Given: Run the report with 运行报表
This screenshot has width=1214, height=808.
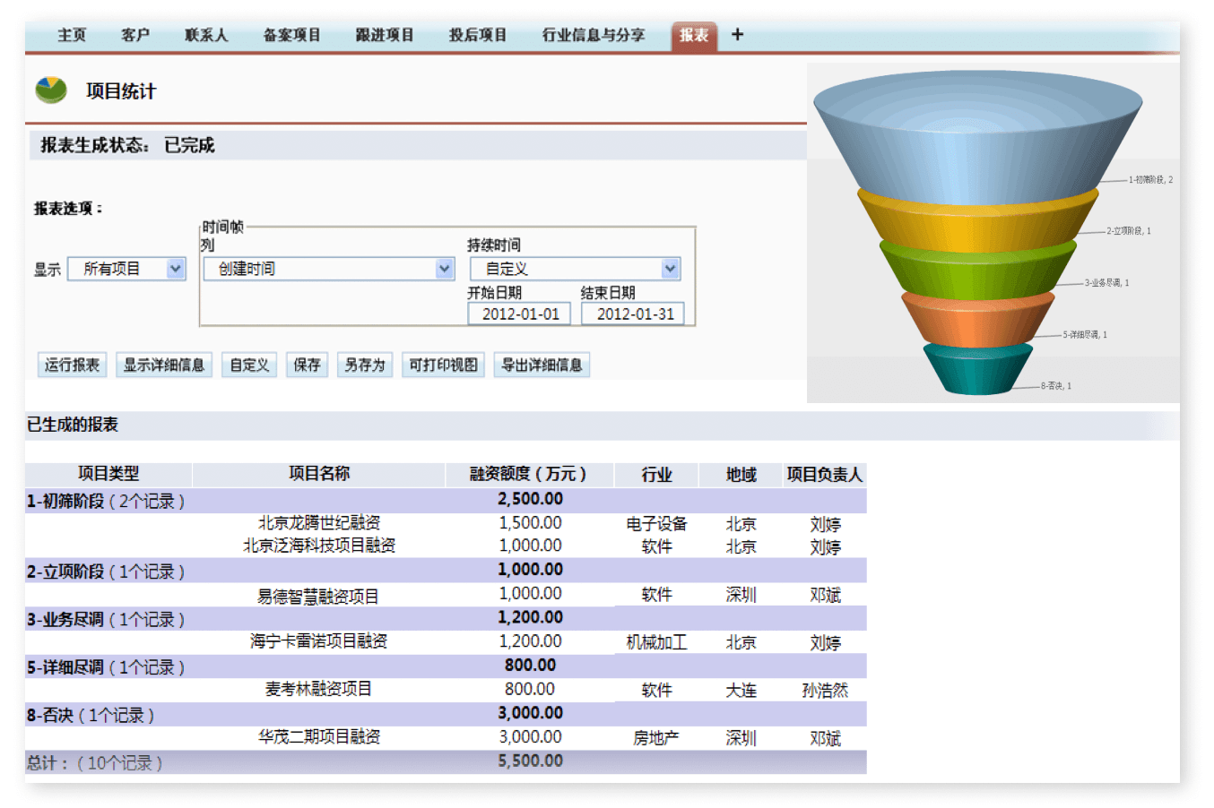Looking at the screenshot, I should [x=73, y=365].
